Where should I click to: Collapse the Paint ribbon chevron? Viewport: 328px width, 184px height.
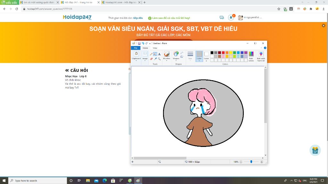(x=261, y=48)
